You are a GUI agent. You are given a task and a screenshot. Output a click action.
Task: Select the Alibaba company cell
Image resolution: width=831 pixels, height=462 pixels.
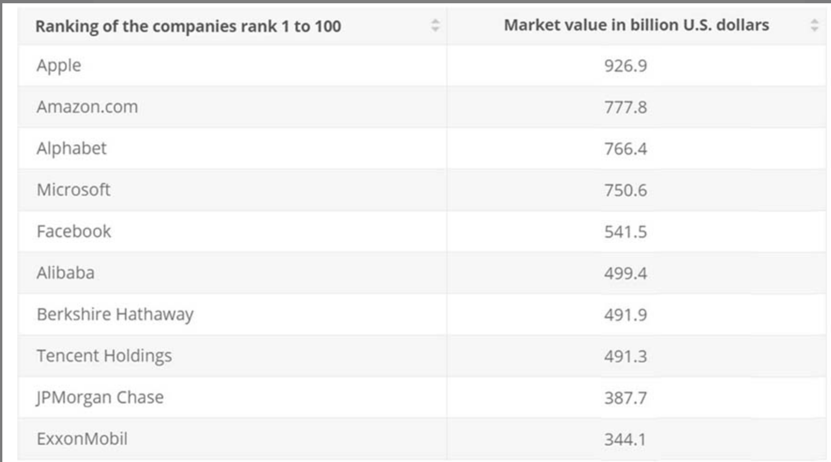click(x=66, y=273)
